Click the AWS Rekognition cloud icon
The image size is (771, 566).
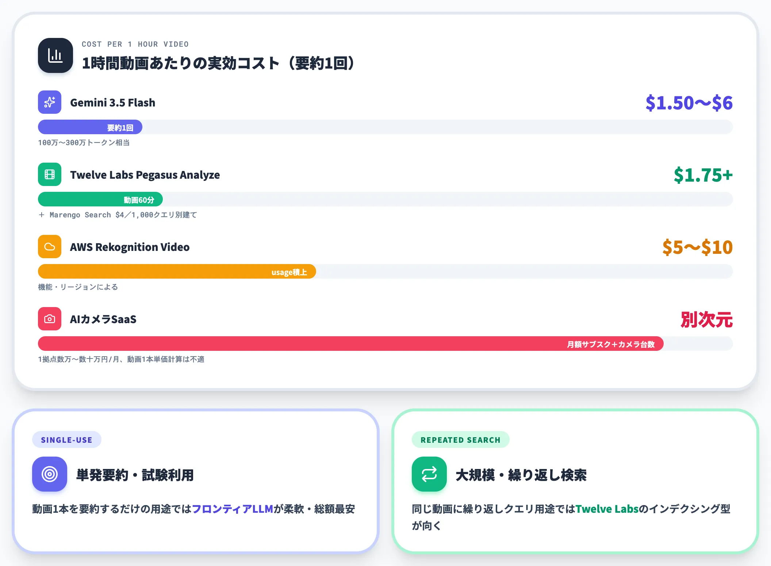(50, 247)
